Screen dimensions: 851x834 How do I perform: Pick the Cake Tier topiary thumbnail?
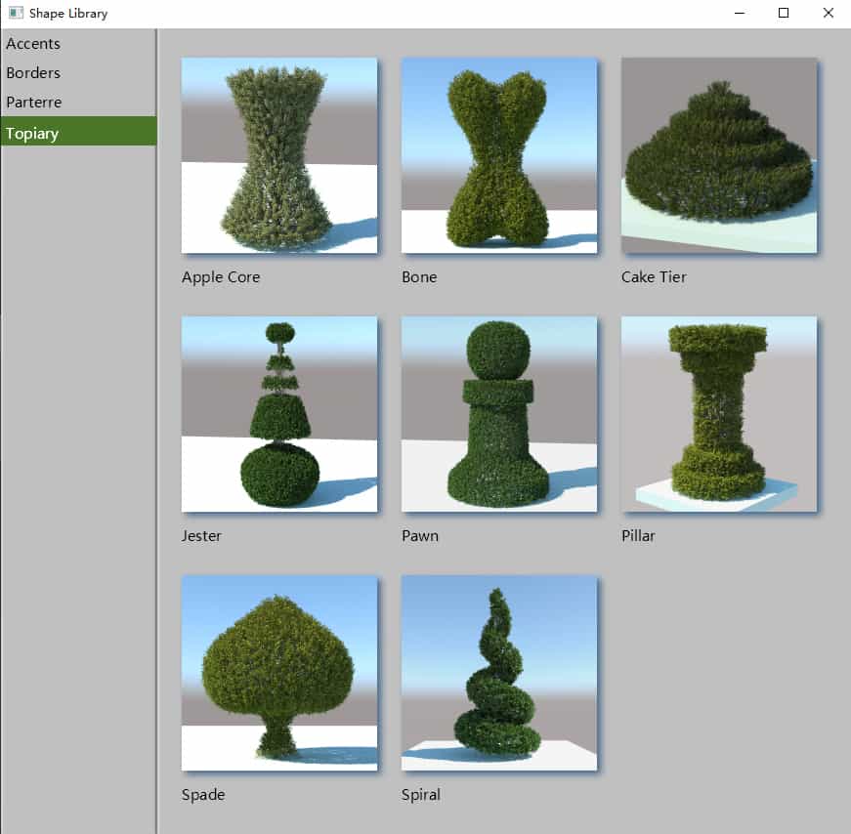point(719,155)
